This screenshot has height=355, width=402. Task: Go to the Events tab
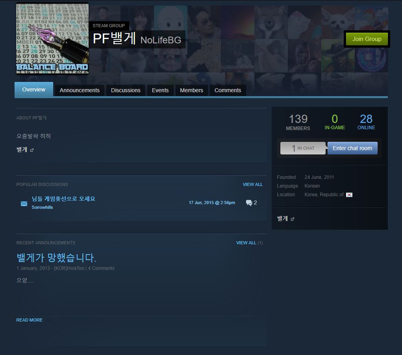coord(160,90)
